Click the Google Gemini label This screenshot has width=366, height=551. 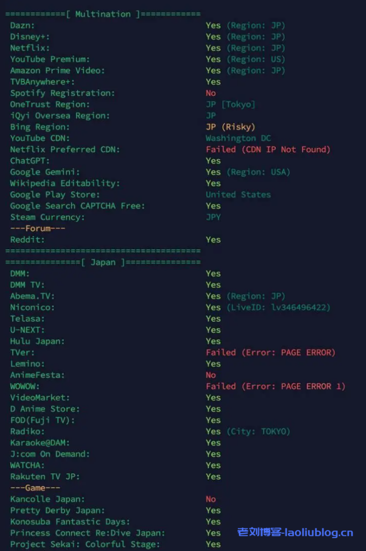click(x=45, y=172)
